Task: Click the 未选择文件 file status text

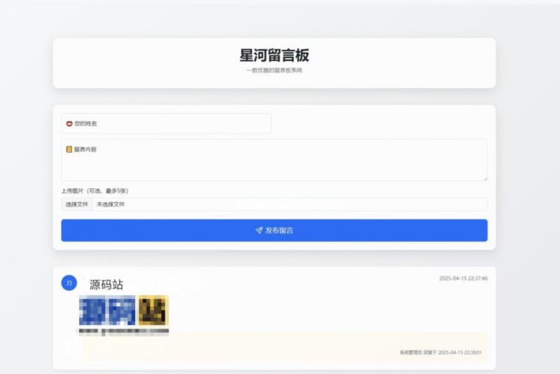Action: [110, 205]
